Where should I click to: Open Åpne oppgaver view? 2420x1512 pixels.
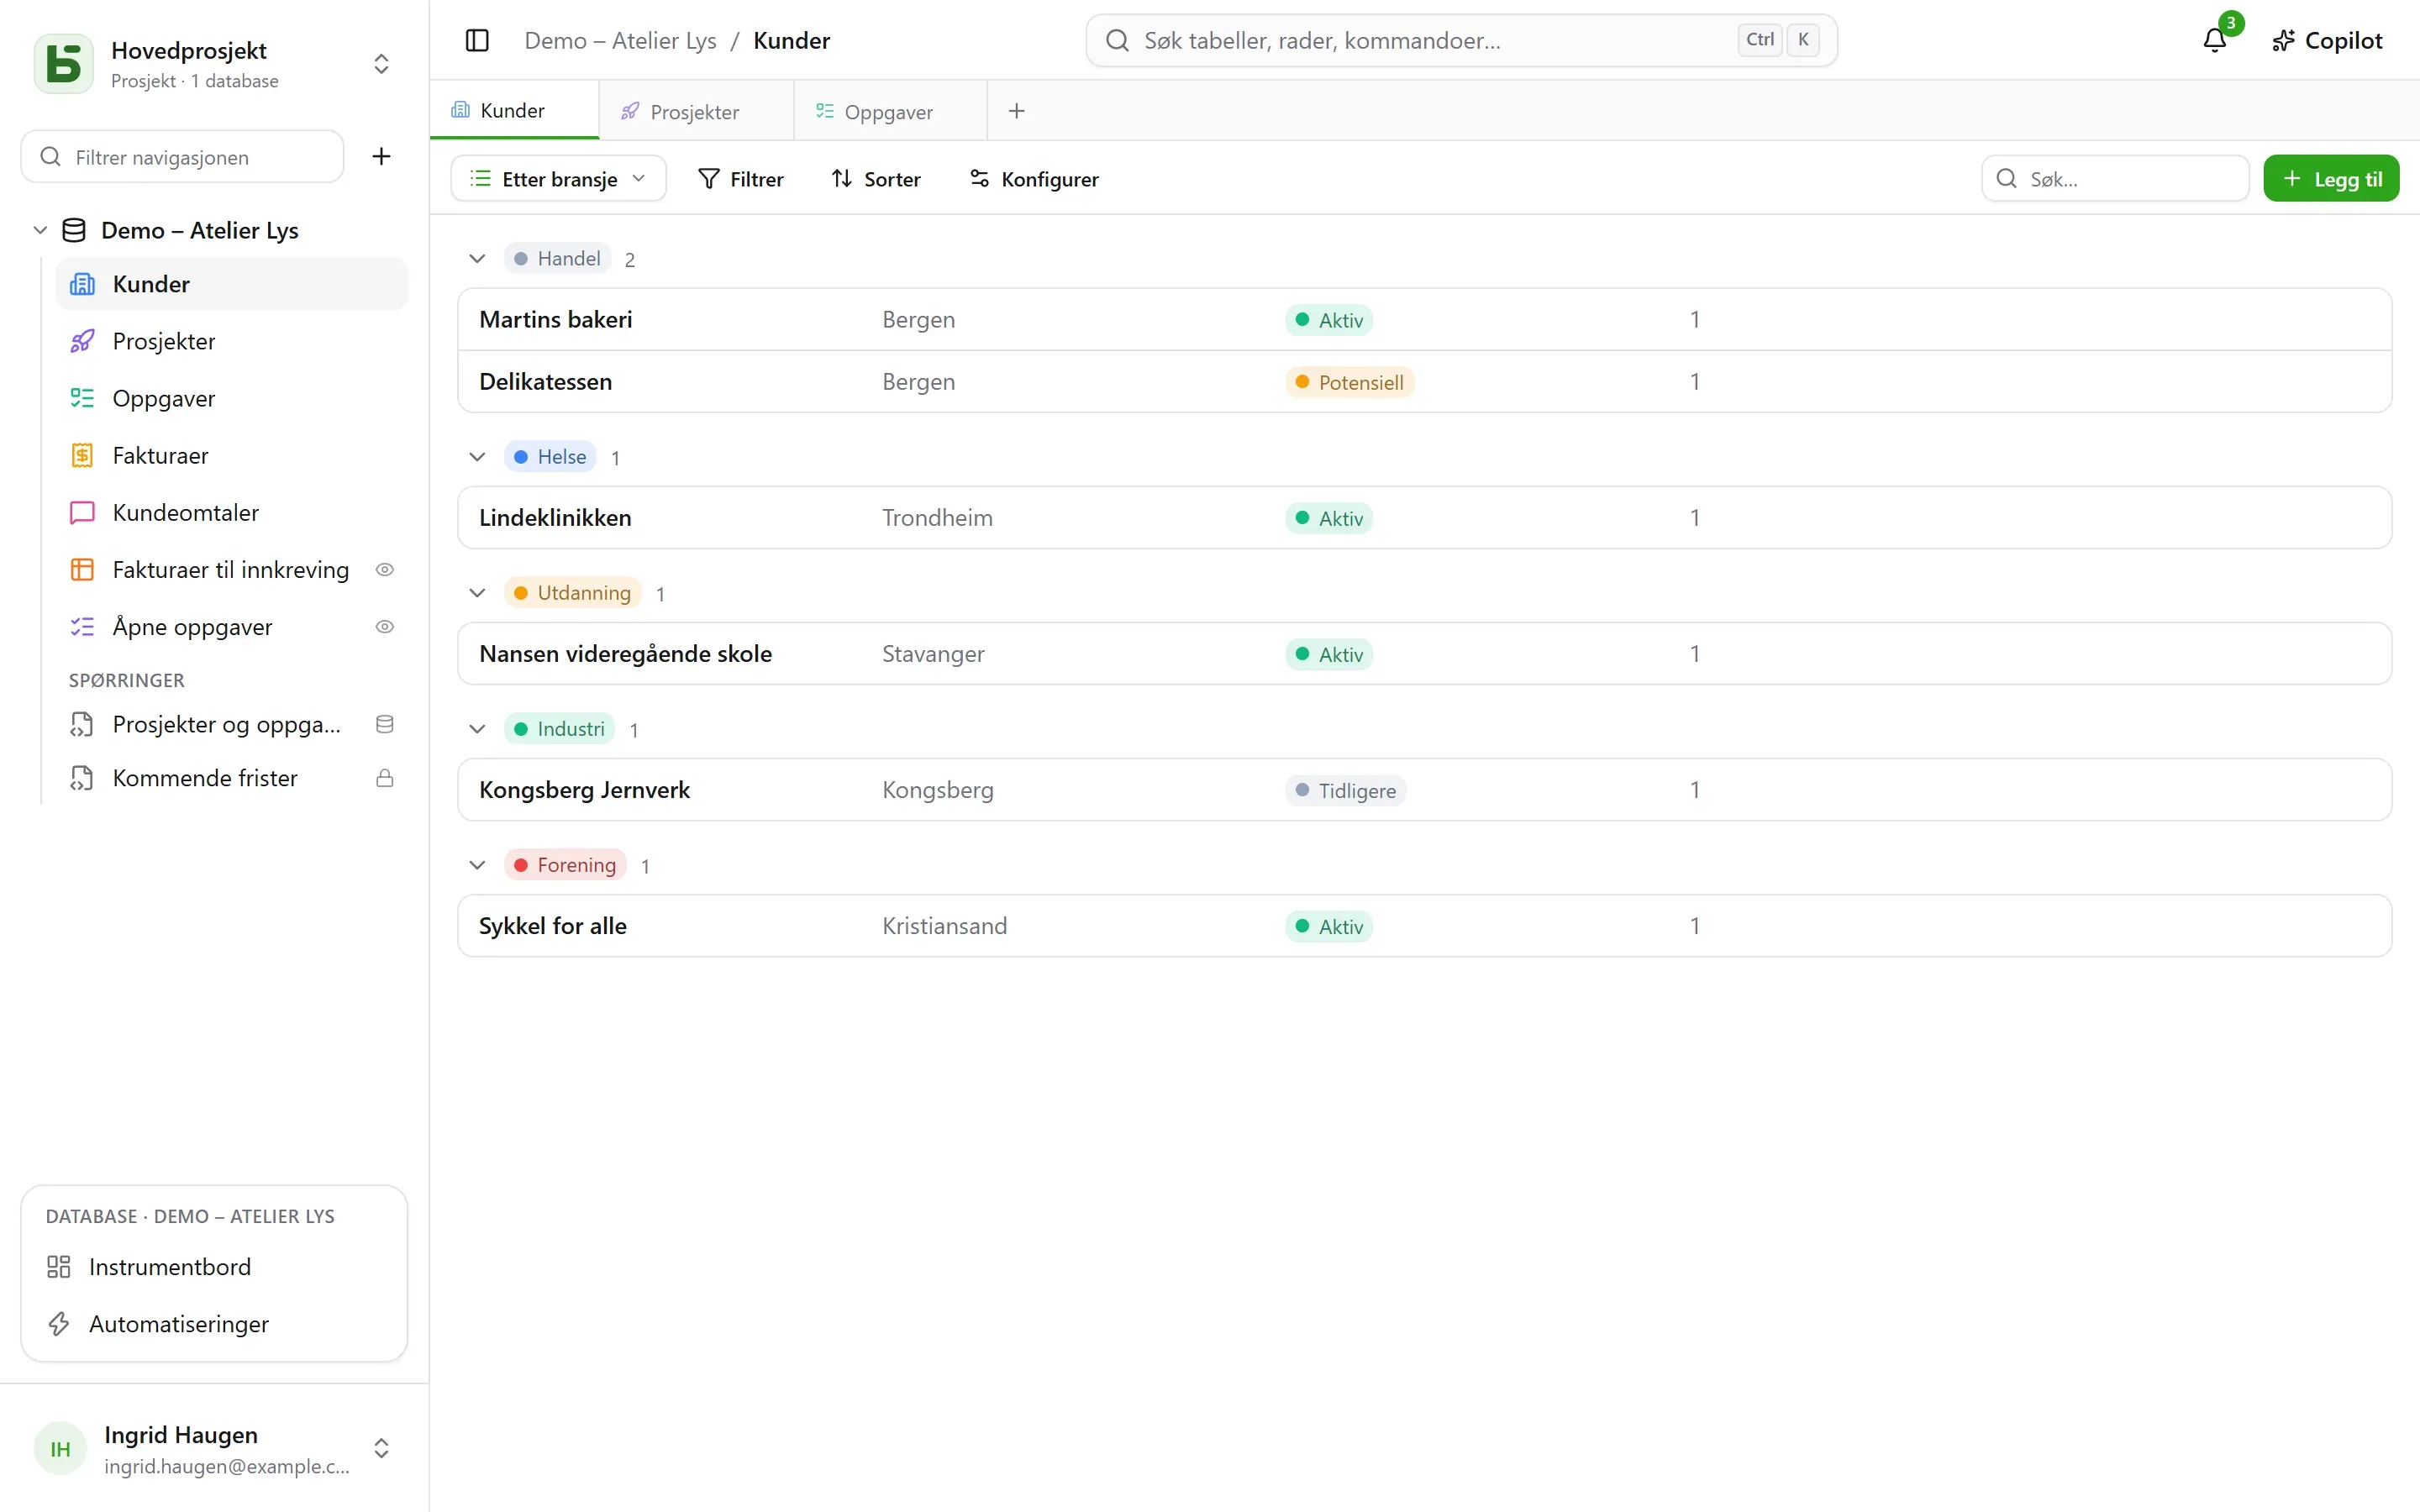[232, 626]
